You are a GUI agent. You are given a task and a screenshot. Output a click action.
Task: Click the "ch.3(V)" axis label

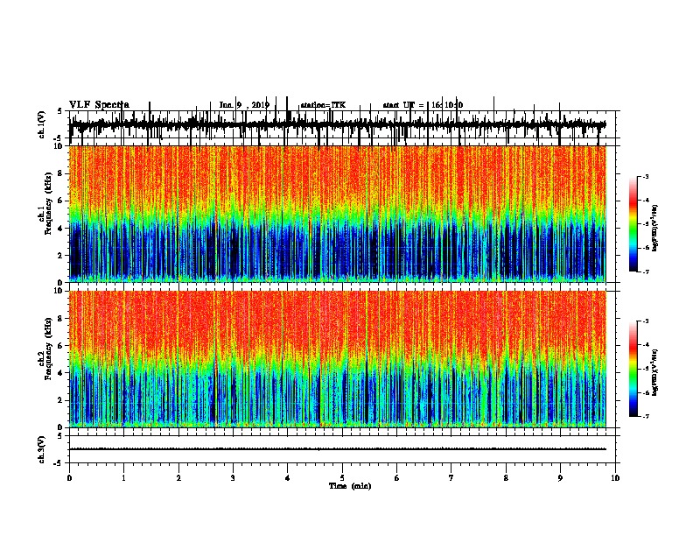click(x=42, y=450)
